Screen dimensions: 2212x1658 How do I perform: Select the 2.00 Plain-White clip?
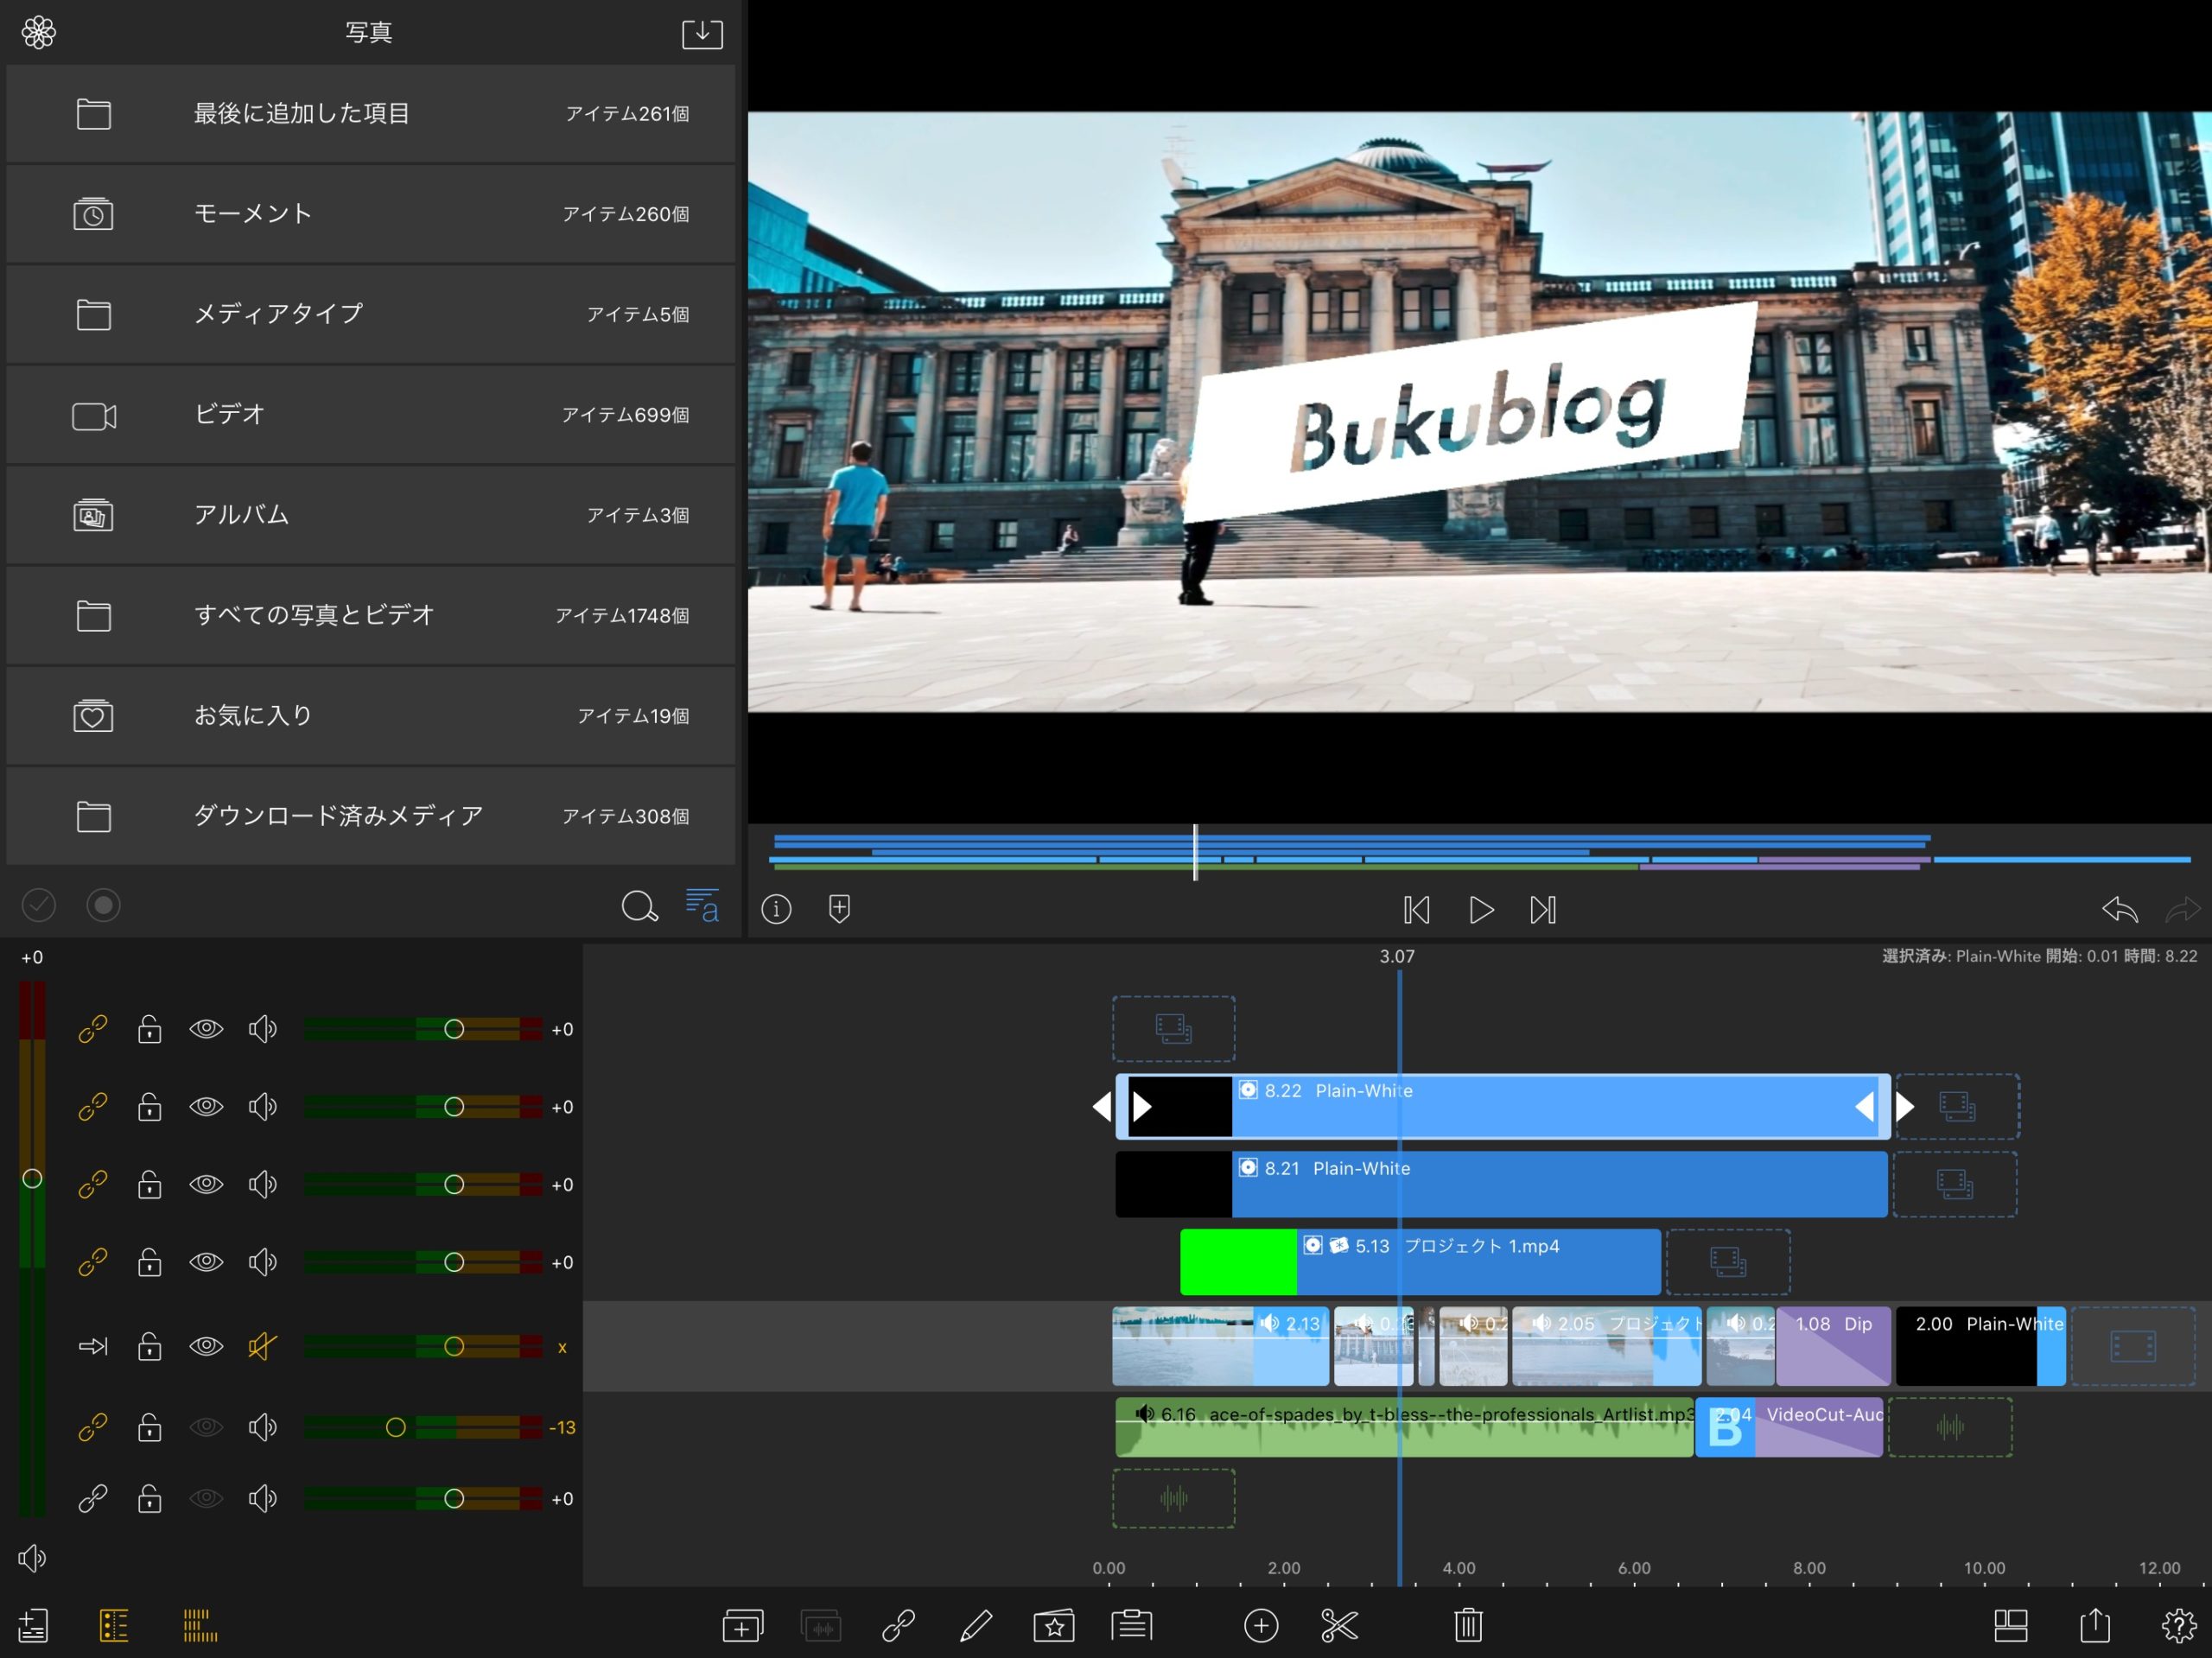tap(1980, 1346)
